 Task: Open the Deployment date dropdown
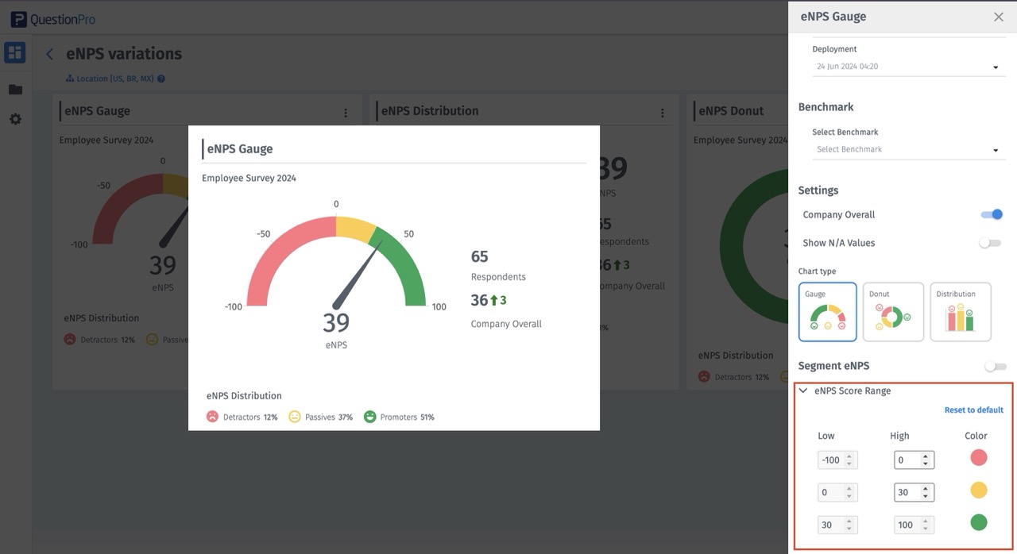[908, 67]
